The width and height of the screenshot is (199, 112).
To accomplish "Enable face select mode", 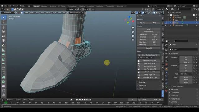I will pyautogui.click(x=22, y=12).
